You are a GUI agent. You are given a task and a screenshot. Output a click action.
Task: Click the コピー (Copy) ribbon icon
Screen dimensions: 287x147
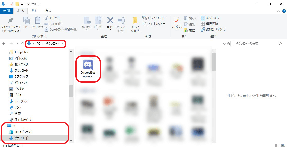point(26,21)
